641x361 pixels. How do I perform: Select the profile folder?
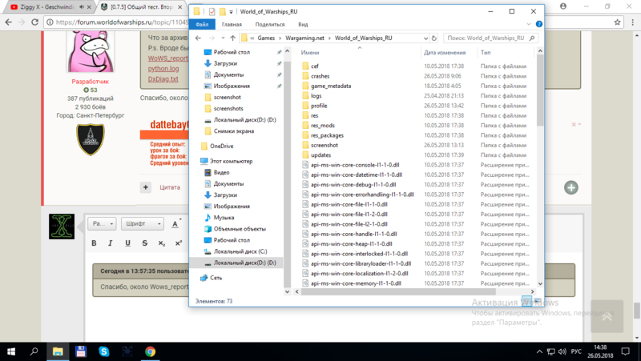pos(319,106)
